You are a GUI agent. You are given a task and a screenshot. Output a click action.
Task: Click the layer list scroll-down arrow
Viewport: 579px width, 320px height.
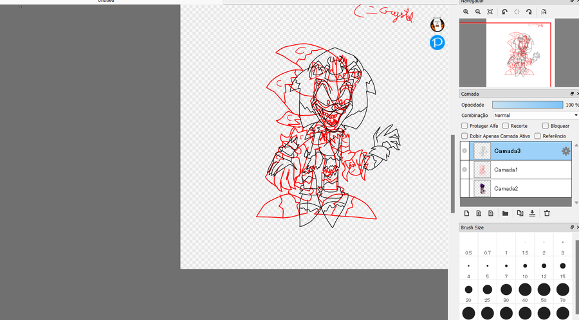576,203
